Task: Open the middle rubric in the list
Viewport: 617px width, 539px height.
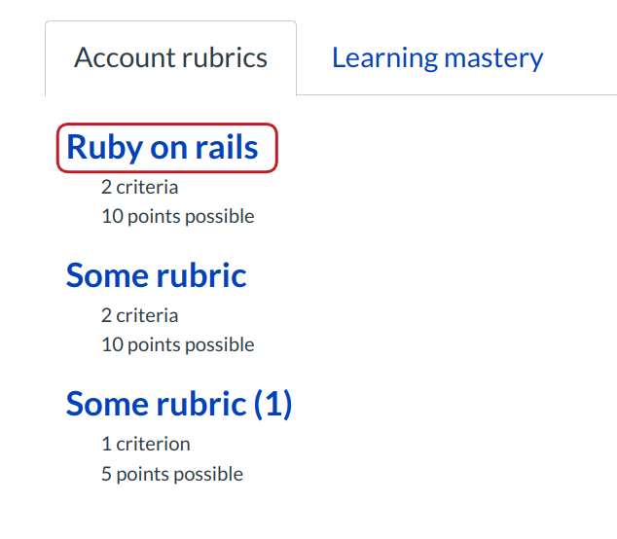Action: 156,275
